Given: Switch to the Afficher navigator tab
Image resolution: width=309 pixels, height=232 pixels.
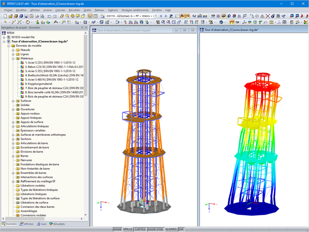Looking at the screenshot, I should tap(27, 224).
